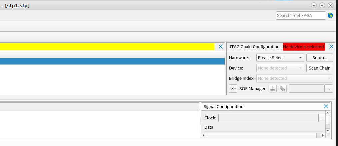Click the SOF Manager program device icon
Viewport: 338px width, 146px height.
273,89
